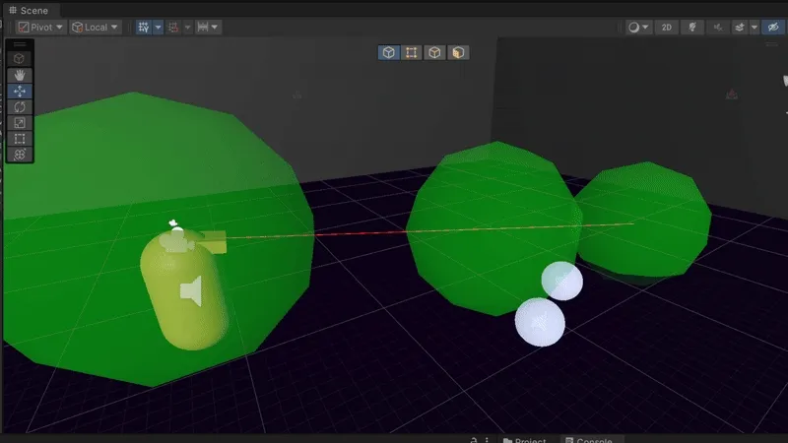Toggle scene effects such as skybox and fog

(x=740, y=28)
